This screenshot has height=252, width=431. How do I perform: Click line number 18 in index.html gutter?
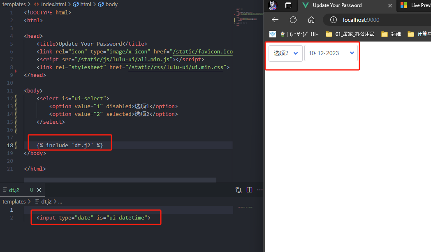[x=10, y=146]
